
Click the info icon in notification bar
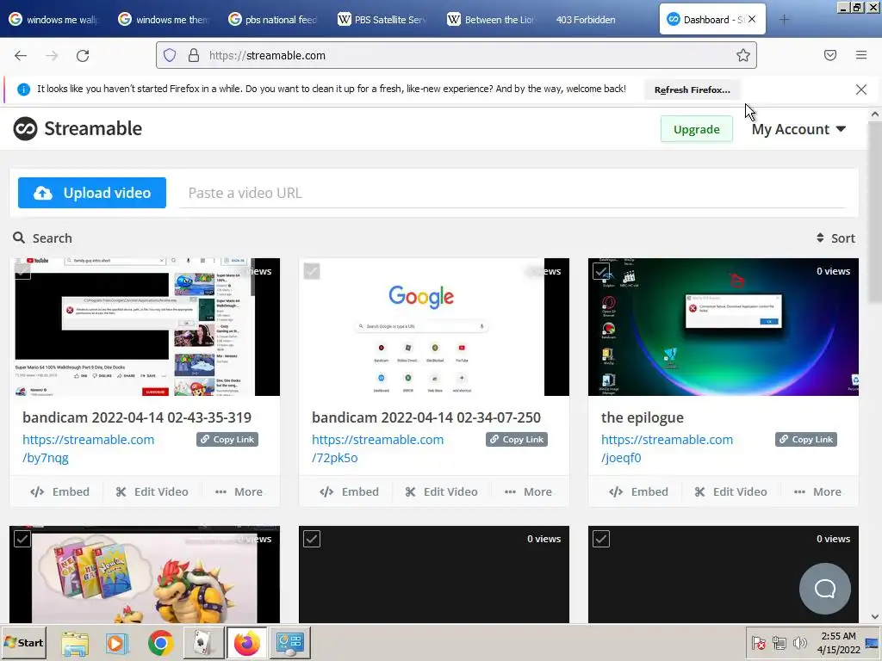click(x=23, y=90)
